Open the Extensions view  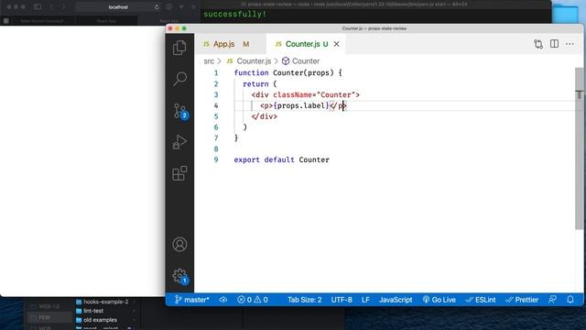pyautogui.click(x=179, y=173)
